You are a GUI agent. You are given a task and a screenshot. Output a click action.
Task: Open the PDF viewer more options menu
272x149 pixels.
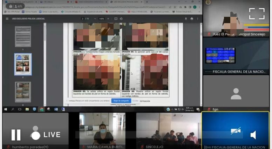pos(198,19)
